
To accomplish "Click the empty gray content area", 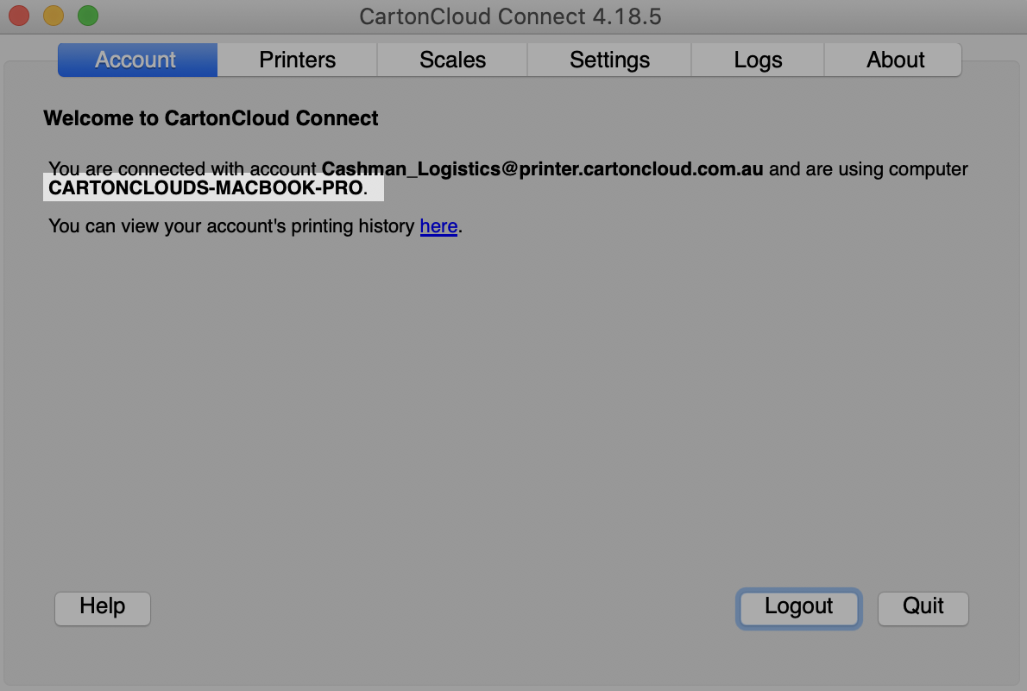I will 513,406.
